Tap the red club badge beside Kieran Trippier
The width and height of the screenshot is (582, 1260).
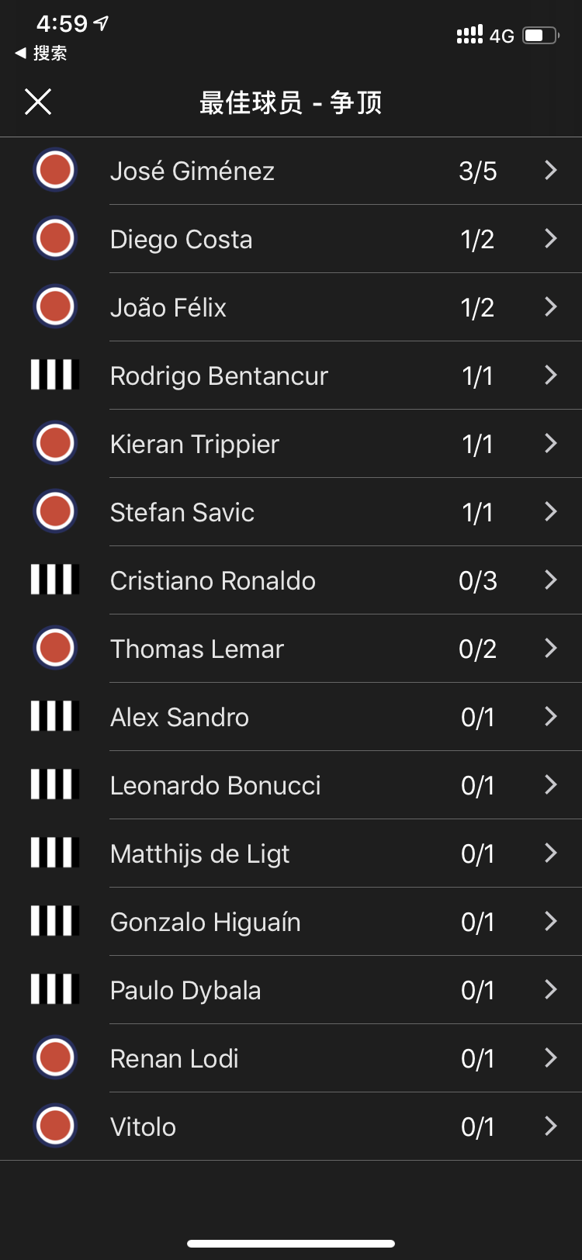click(x=55, y=443)
